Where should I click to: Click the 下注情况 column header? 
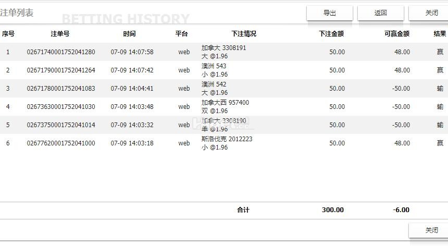[244, 34]
